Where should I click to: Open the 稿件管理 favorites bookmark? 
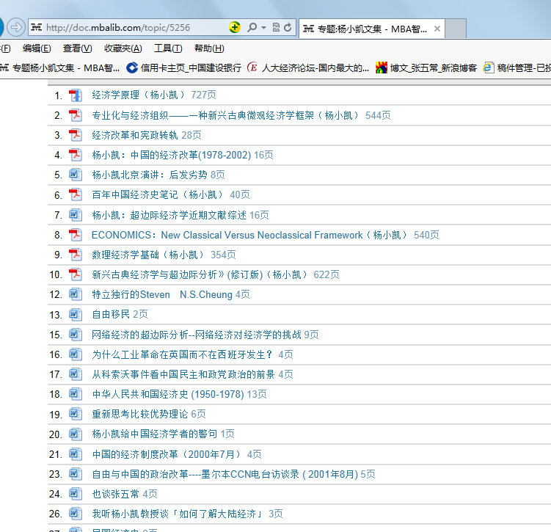pos(517,68)
